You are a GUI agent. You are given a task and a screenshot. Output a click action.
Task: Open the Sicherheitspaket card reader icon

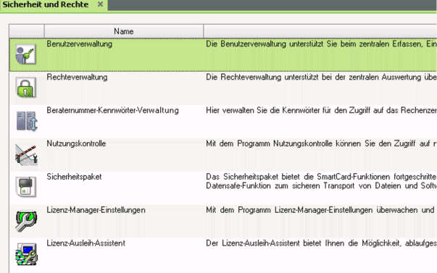click(x=26, y=187)
